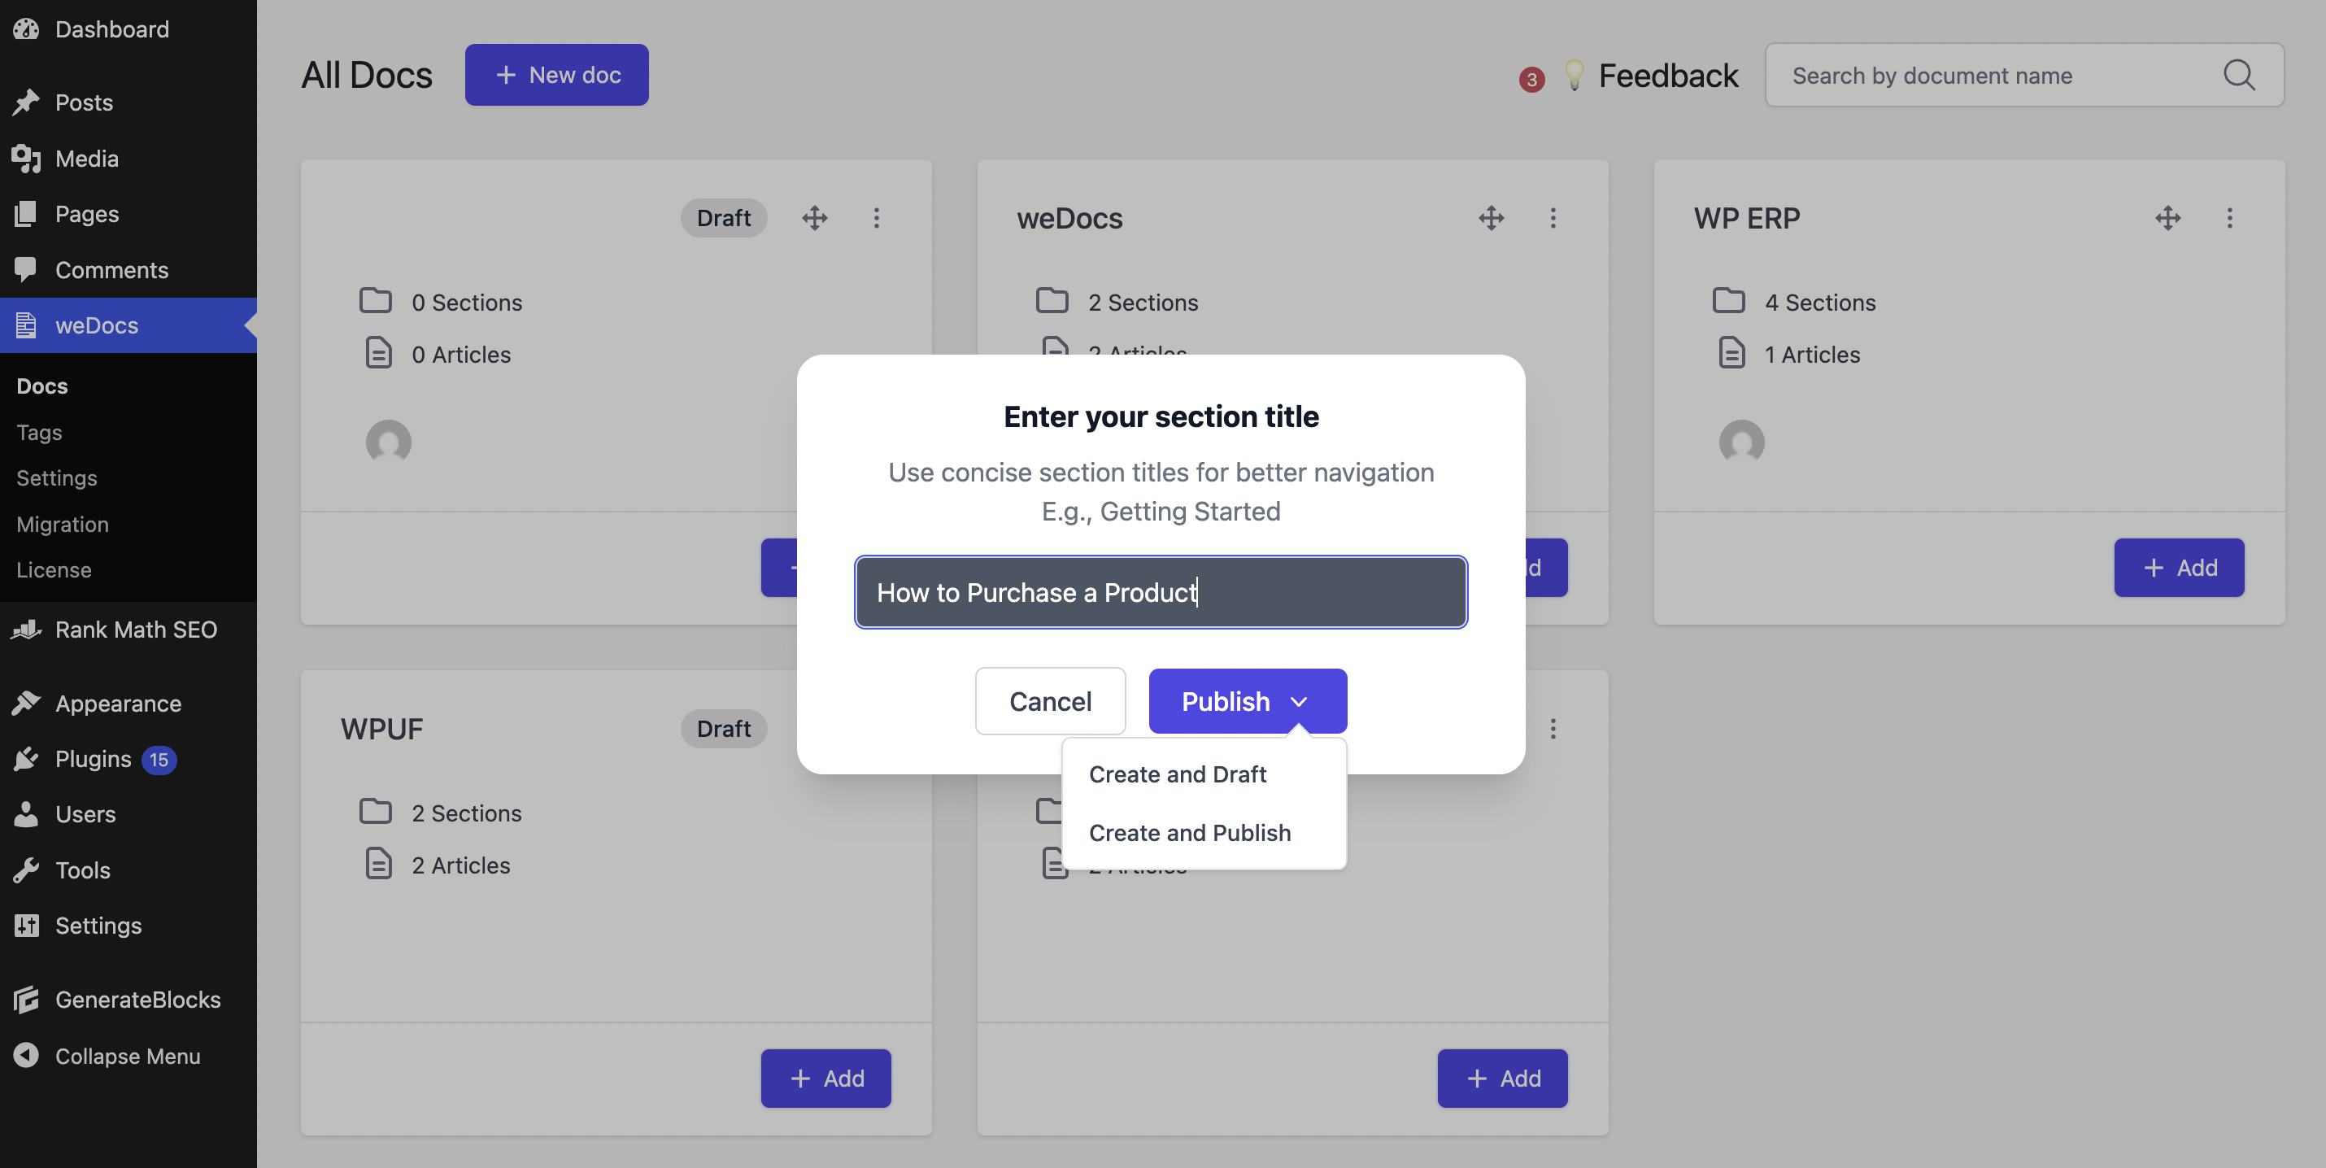Focus the section title text field
This screenshot has height=1168, width=2326.
1161,591
